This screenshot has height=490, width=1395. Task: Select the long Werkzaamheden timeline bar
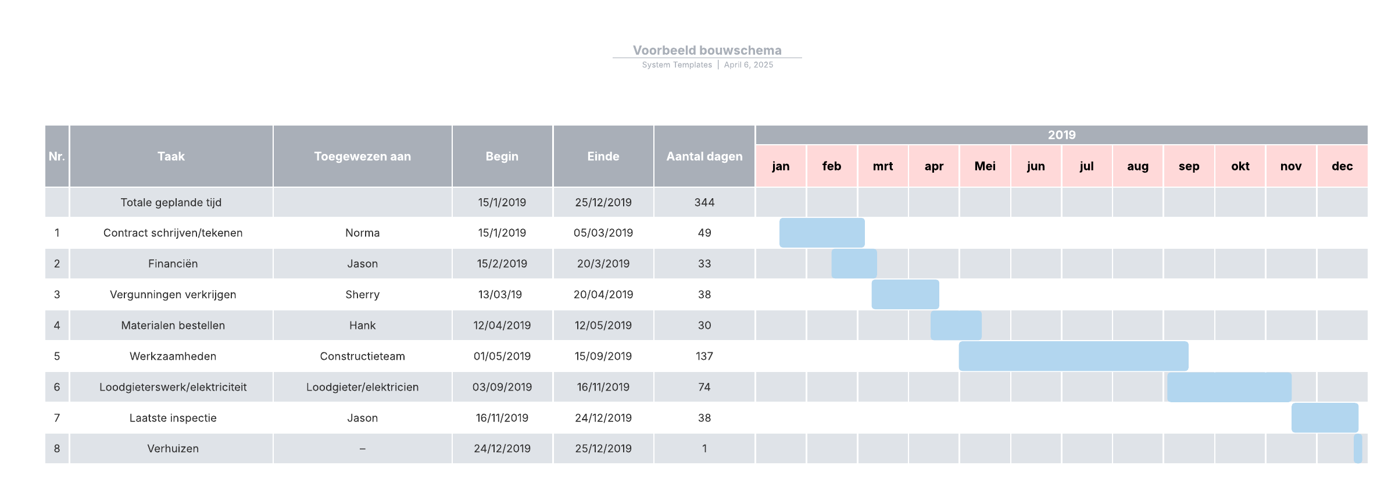tap(1073, 356)
